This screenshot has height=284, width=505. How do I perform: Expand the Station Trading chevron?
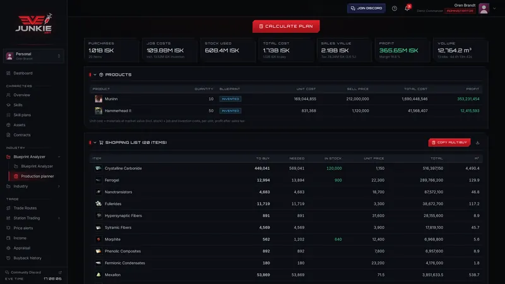point(59,218)
